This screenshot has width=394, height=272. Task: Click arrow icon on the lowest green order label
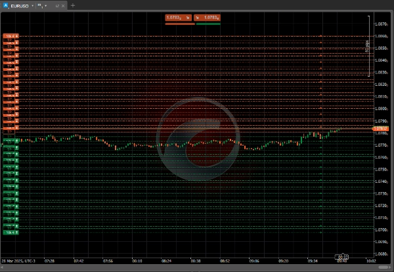17,233
